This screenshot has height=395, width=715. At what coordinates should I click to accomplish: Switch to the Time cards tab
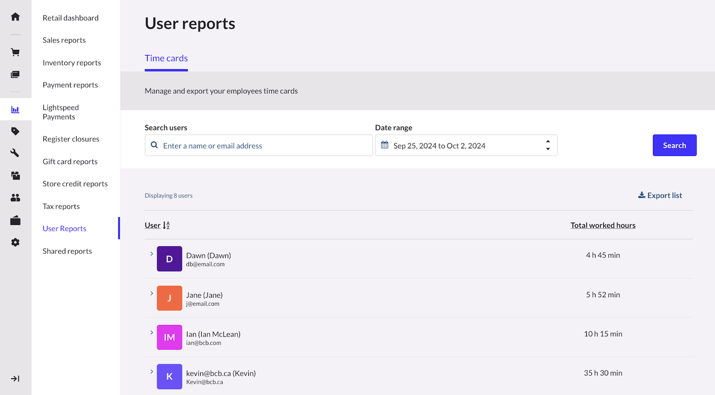(166, 58)
